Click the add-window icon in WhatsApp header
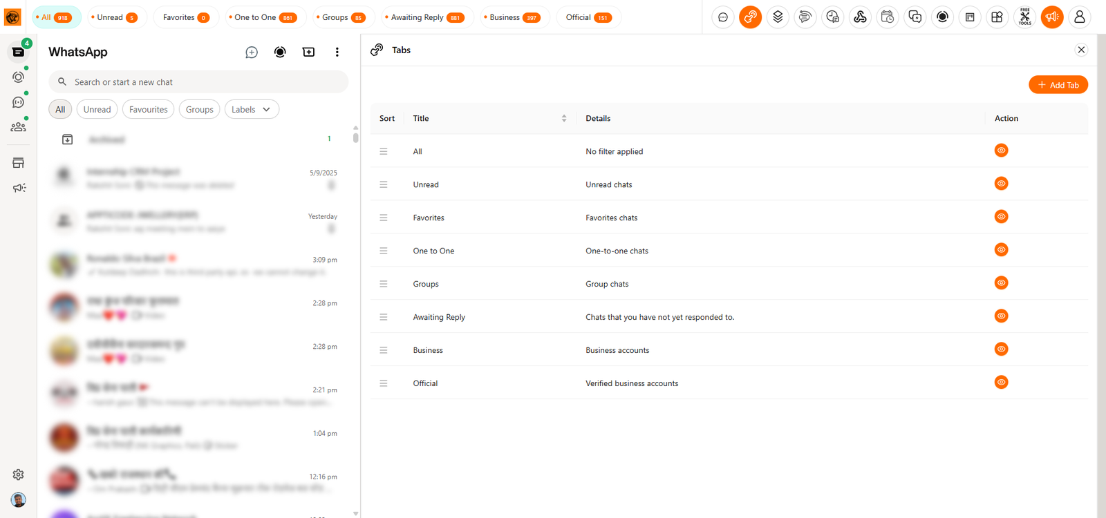The image size is (1106, 518). click(x=309, y=52)
